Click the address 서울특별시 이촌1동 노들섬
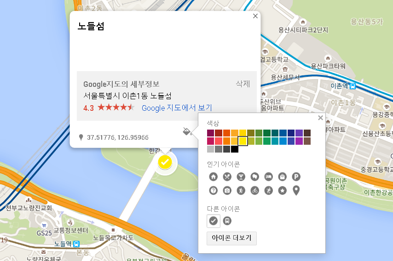393x261 pixels. point(127,96)
